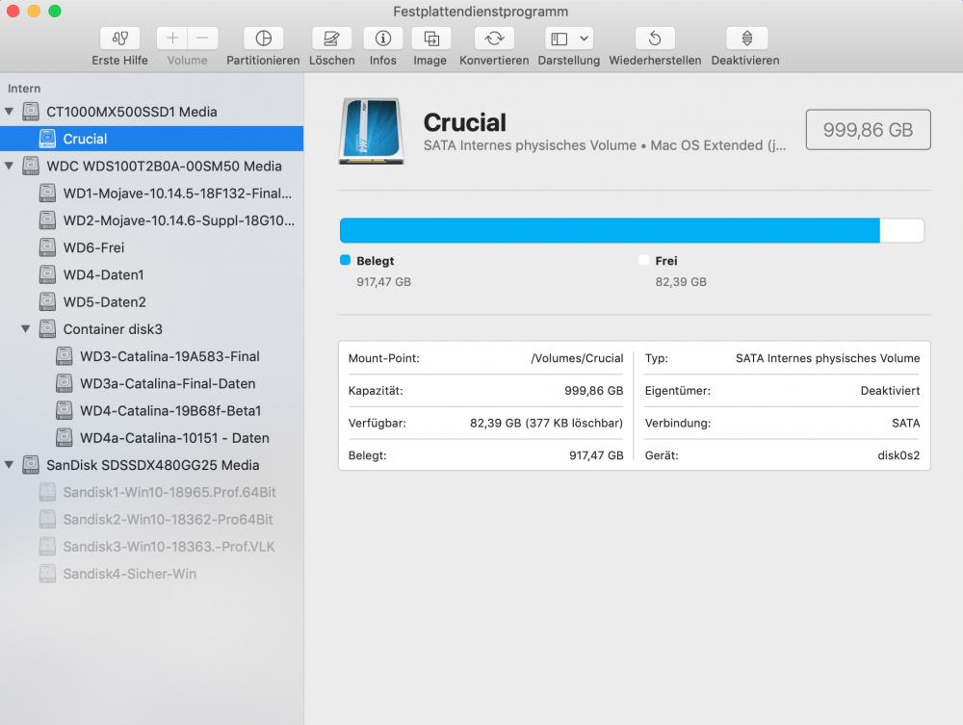Select the WD4-Catalina-19B68f-Beta1 volume
Screen dimensions: 963x725
click(x=152, y=411)
